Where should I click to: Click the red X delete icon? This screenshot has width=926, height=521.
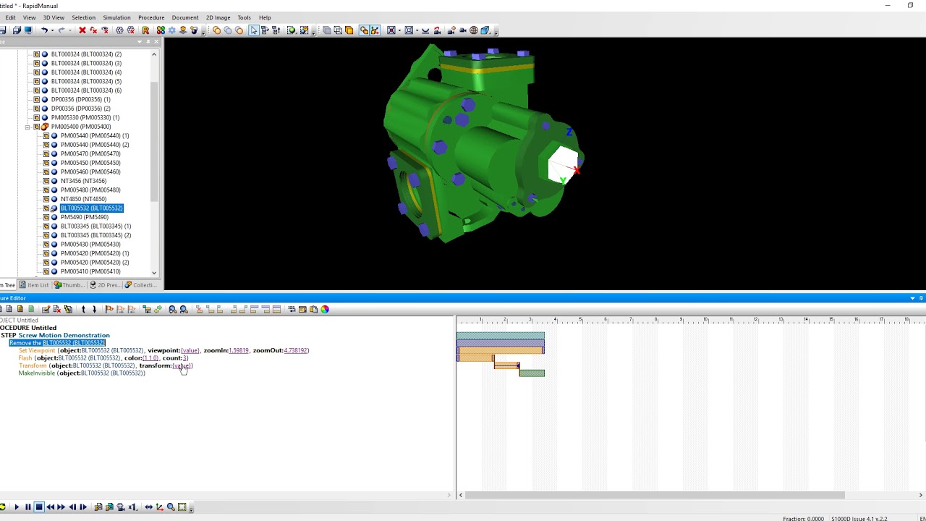tap(82, 30)
